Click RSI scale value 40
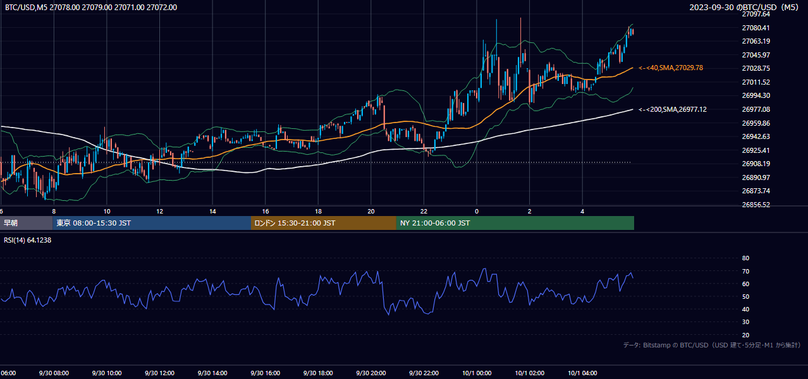 [x=745, y=309]
